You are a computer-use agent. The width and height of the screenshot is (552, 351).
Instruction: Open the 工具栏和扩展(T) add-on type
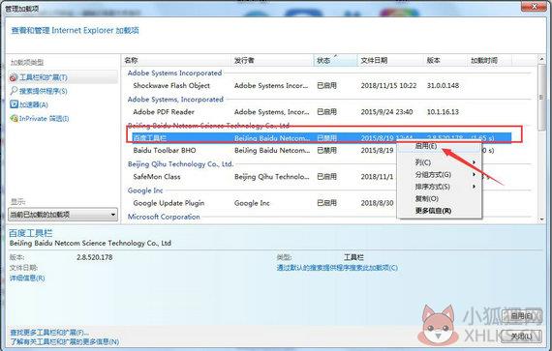[43, 77]
